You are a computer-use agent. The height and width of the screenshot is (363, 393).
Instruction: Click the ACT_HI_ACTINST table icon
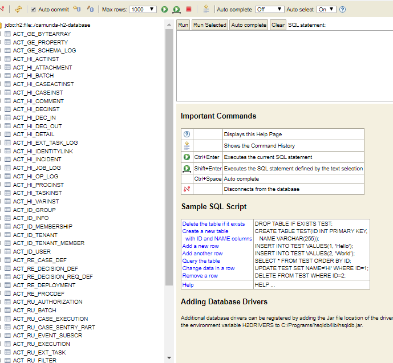pos(8,59)
